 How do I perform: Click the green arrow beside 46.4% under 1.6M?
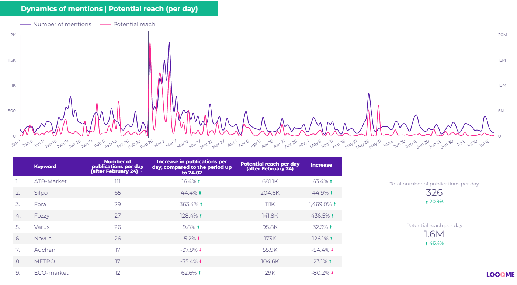pyautogui.click(x=427, y=244)
